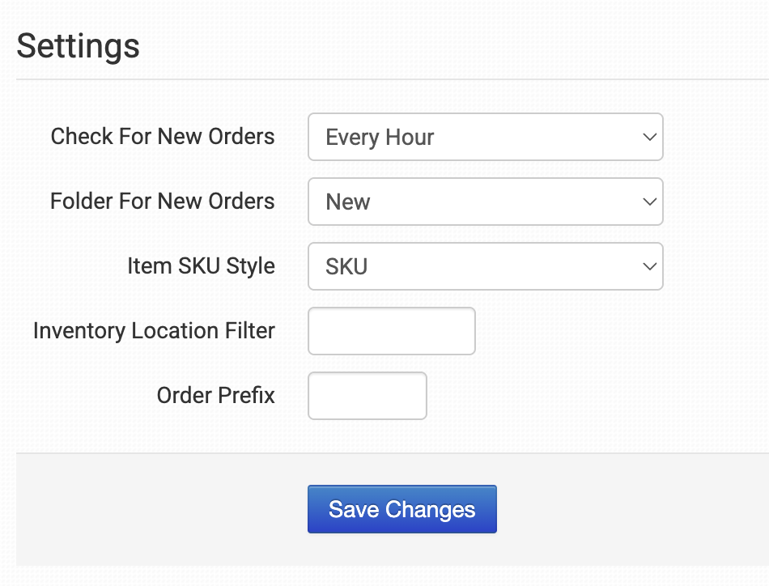Click the Order Prefix label
Screen dimensions: 769x586
[x=216, y=396]
